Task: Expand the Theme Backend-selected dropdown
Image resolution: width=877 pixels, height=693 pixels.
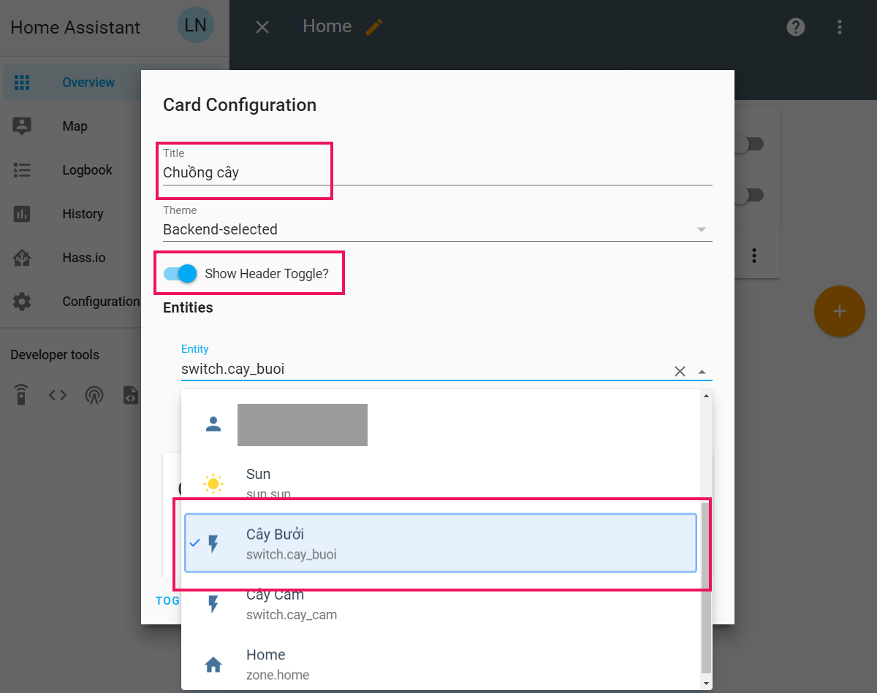Action: click(x=437, y=229)
